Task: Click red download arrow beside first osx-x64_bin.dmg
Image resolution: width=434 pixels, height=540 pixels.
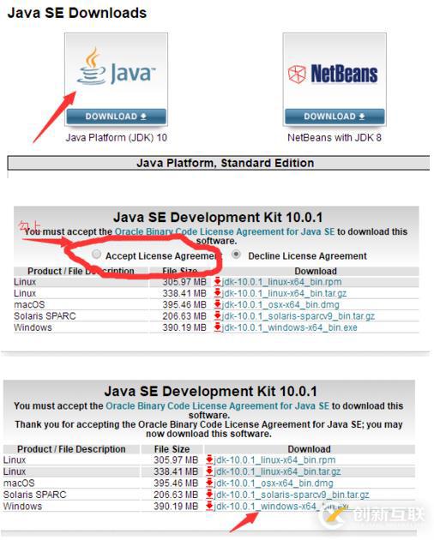Action: 217,304
